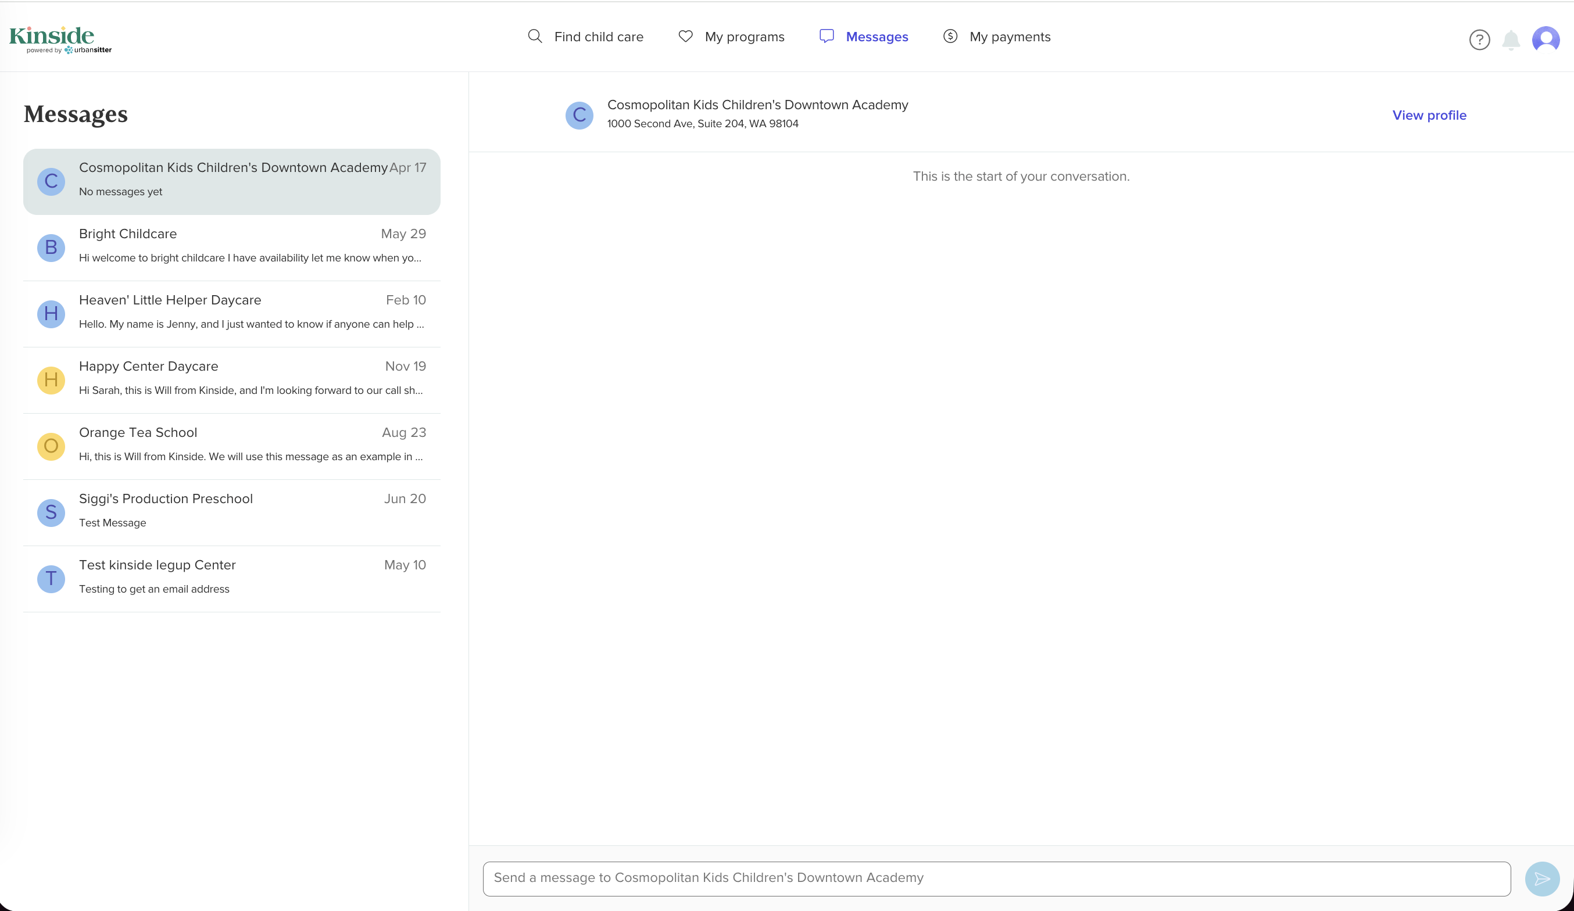Click the Nov 19 date

(x=405, y=366)
